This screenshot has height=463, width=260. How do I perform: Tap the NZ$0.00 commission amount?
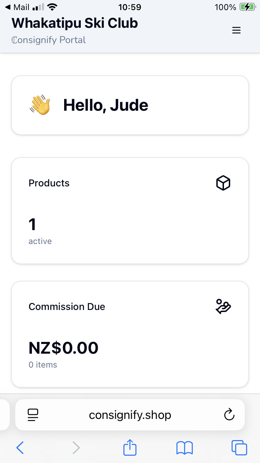[63, 348]
